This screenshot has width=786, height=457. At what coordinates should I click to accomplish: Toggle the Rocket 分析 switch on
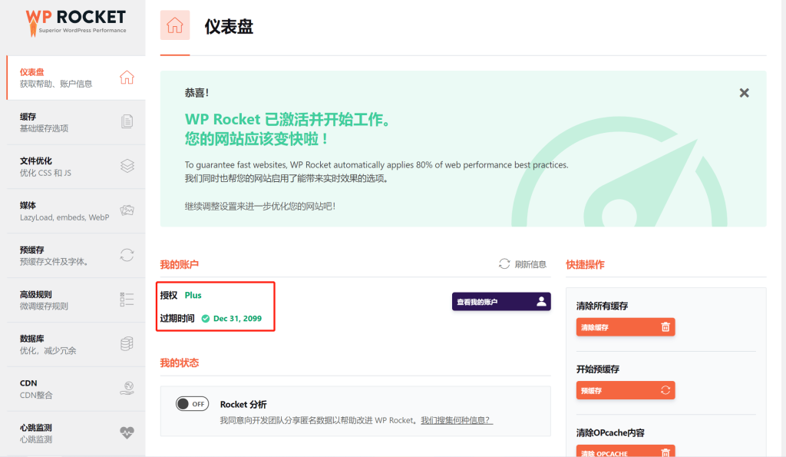pos(192,404)
